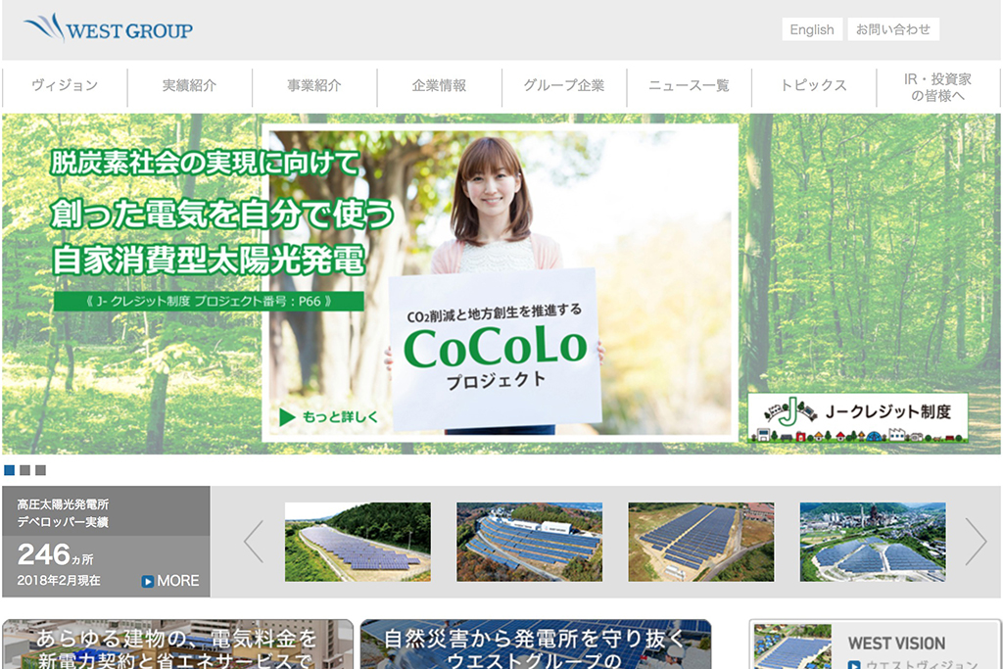Open the トピックス menu item
The image size is (1003, 669).
pos(814,85)
